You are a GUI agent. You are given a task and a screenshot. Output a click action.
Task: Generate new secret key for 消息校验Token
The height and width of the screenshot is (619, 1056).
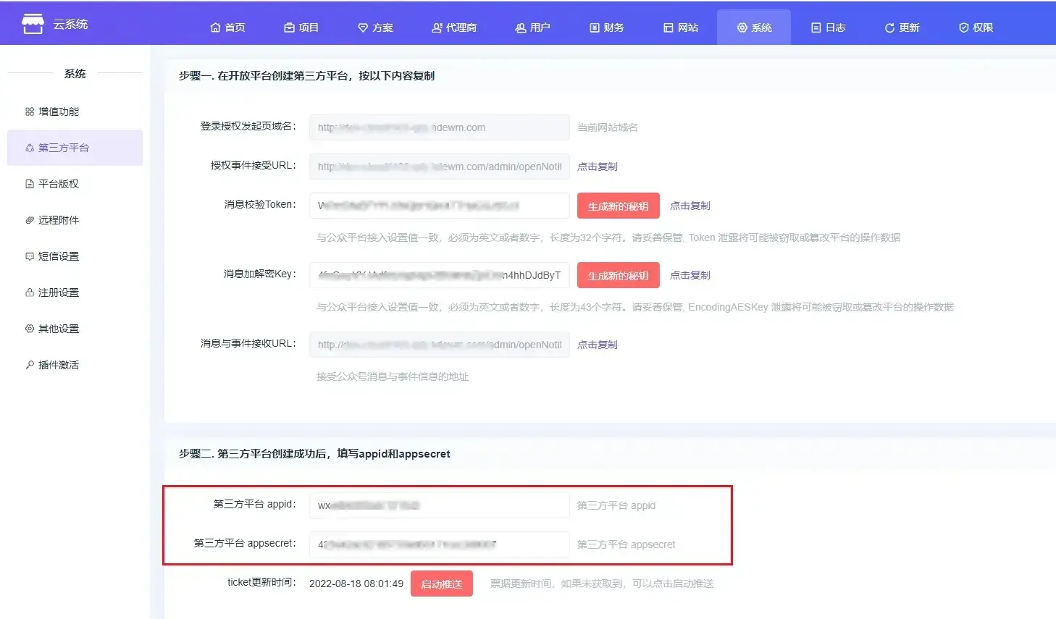point(618,206)
